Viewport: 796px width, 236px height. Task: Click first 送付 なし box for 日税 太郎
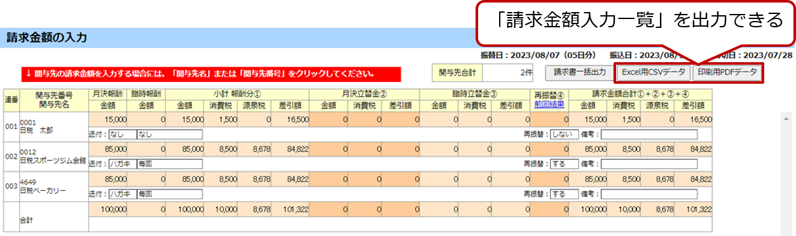coord(122,134)
